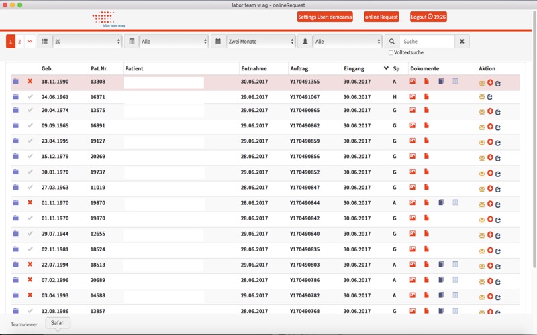The image size is (537, 335).
Task: Add request plus icon for order Y170490835
Action: [x=490, y=250]
